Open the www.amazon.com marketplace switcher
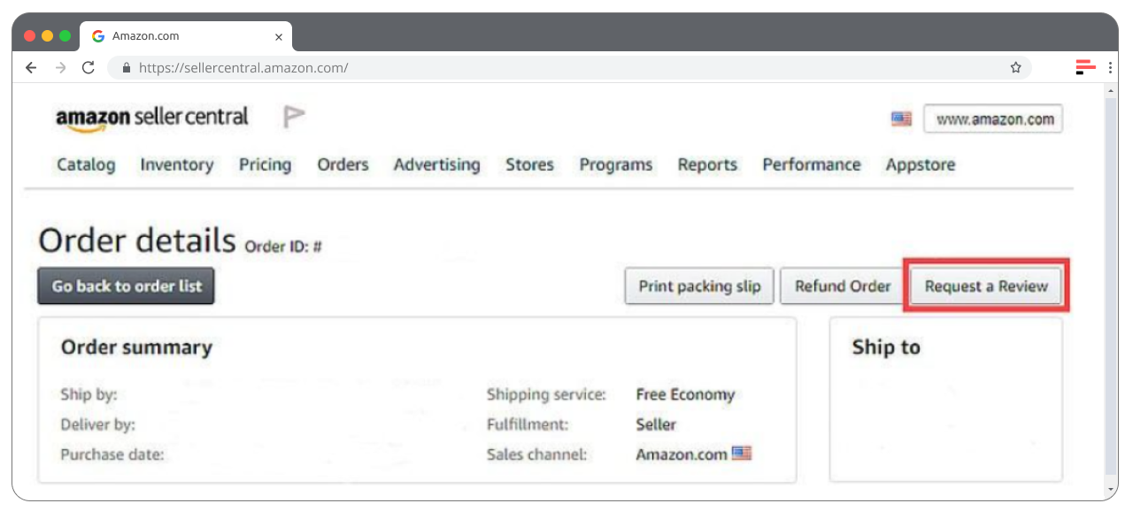1133x511 pixels. (x=992, y=117)
